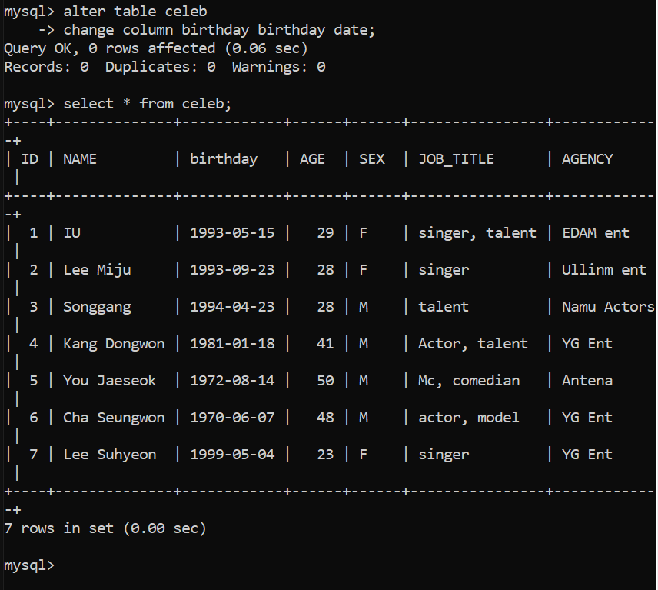Click the agency value 'Antena'
Image resolution: width=658 pixels, height=590 pixels.
587,381
